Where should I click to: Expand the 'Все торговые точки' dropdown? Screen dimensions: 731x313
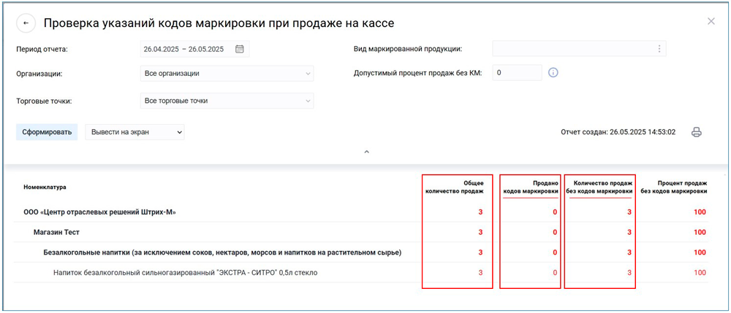227,101
